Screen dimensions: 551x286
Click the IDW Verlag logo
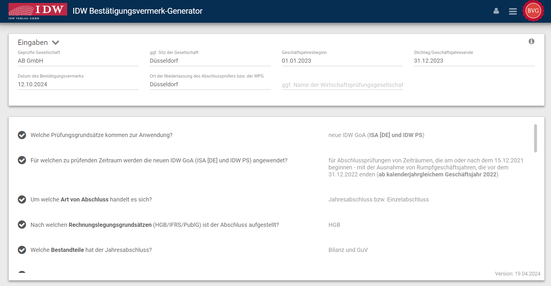click(38, 11)
